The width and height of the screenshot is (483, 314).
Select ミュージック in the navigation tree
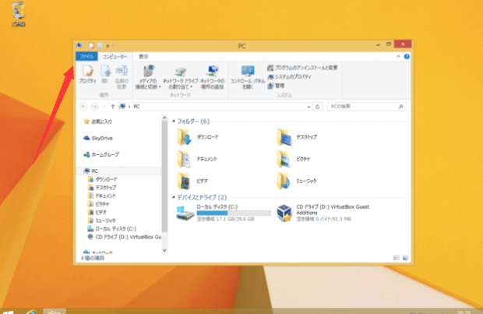coord(101,221)
